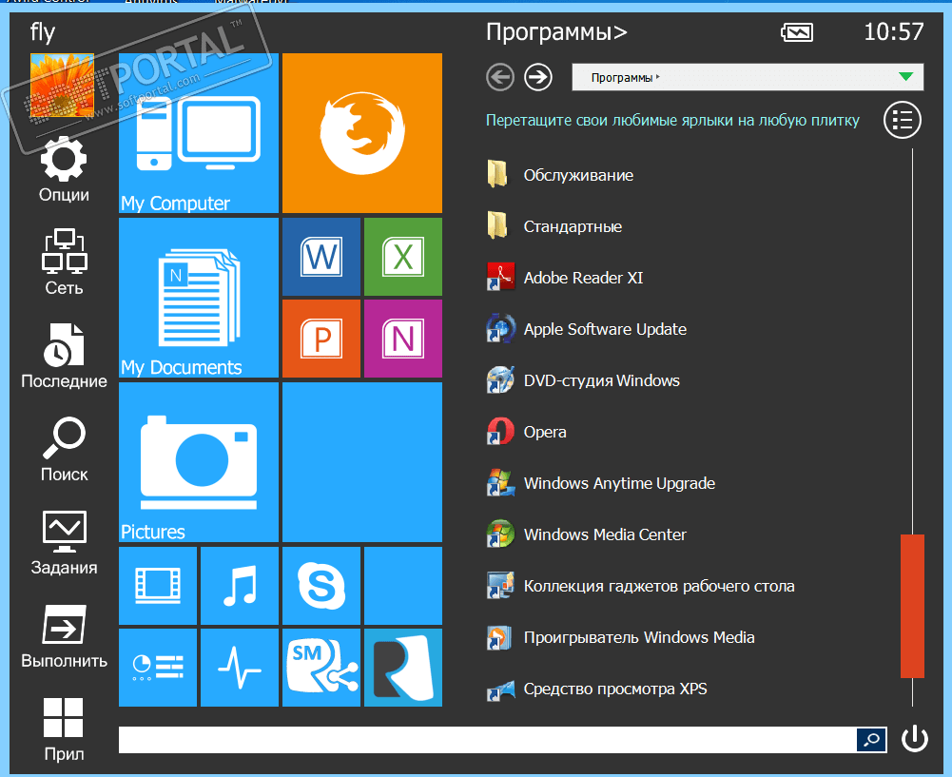Click the Поиск magnifier icon
Screen dimensions: 952x777
tap(64, 449)
